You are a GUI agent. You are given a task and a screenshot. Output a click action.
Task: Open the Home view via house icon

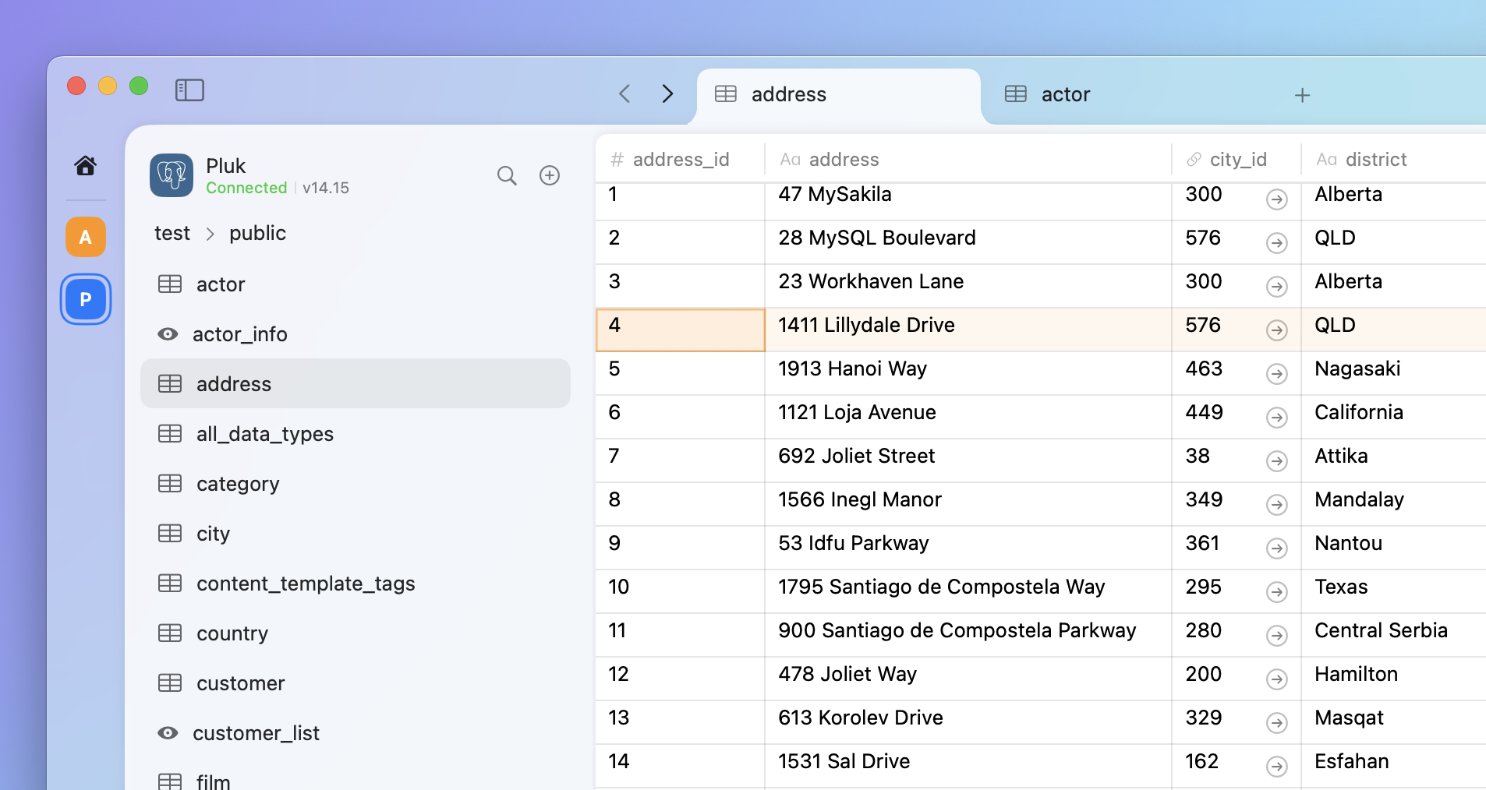(x=86, y=165)
